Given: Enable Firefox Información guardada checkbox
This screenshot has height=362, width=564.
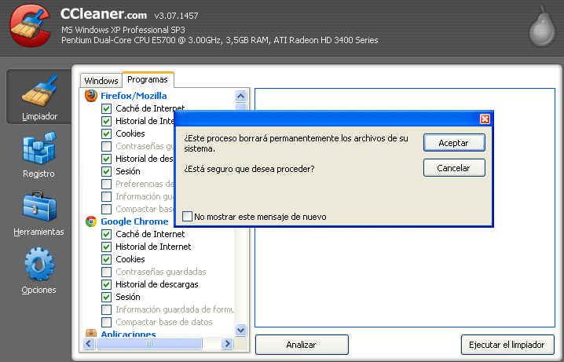Looking at the screenshot, I should coord(106,196).
